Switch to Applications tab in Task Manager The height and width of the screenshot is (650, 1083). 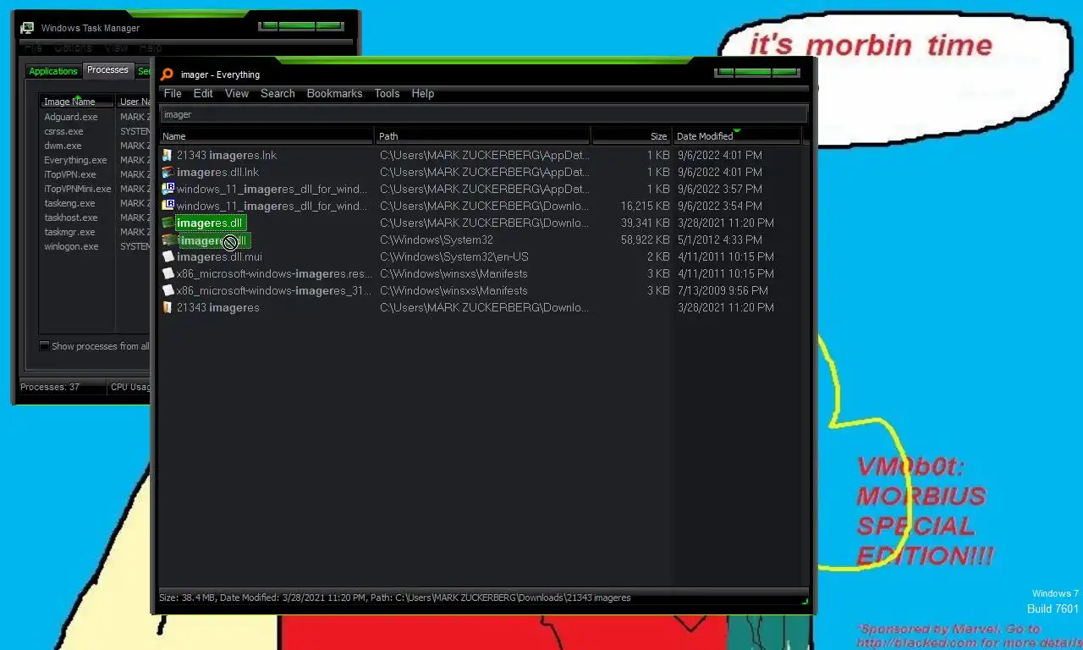coord(53,72)
